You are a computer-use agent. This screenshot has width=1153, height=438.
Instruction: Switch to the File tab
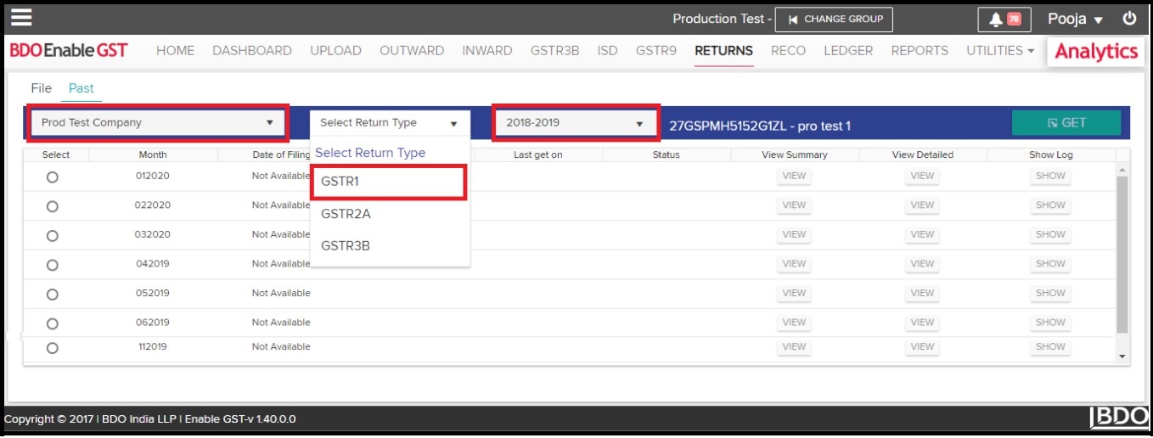pyautogui.click(x=42, y=88)
